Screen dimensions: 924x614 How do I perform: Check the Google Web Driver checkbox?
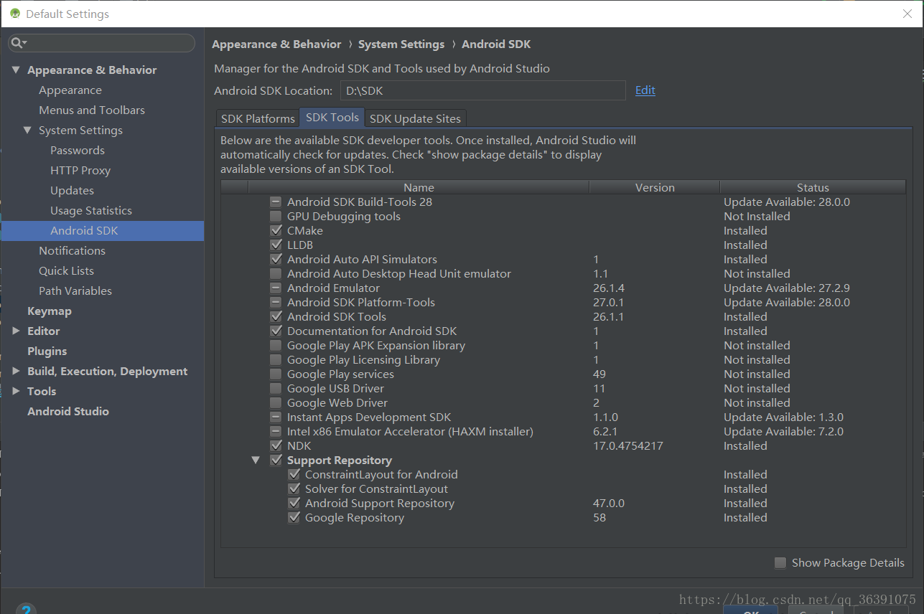coord(276,403)
